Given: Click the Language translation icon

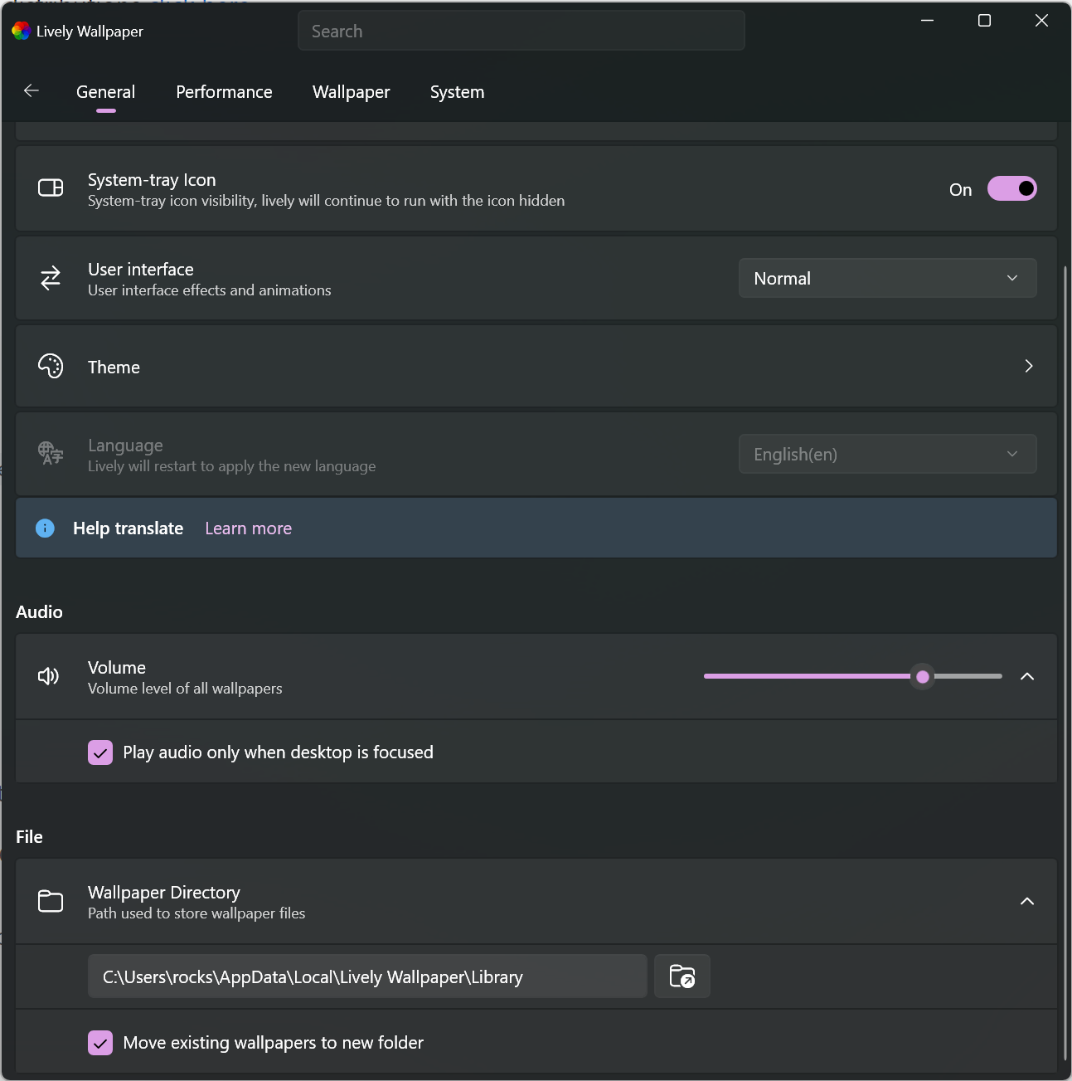Looking at the screenshot, I should click(50, 454).
